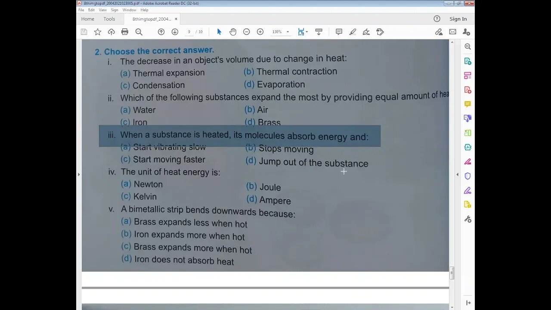This screenshot has height=310, width=551.
Task: Open the Window menu
Action: (x=129, y=10)
